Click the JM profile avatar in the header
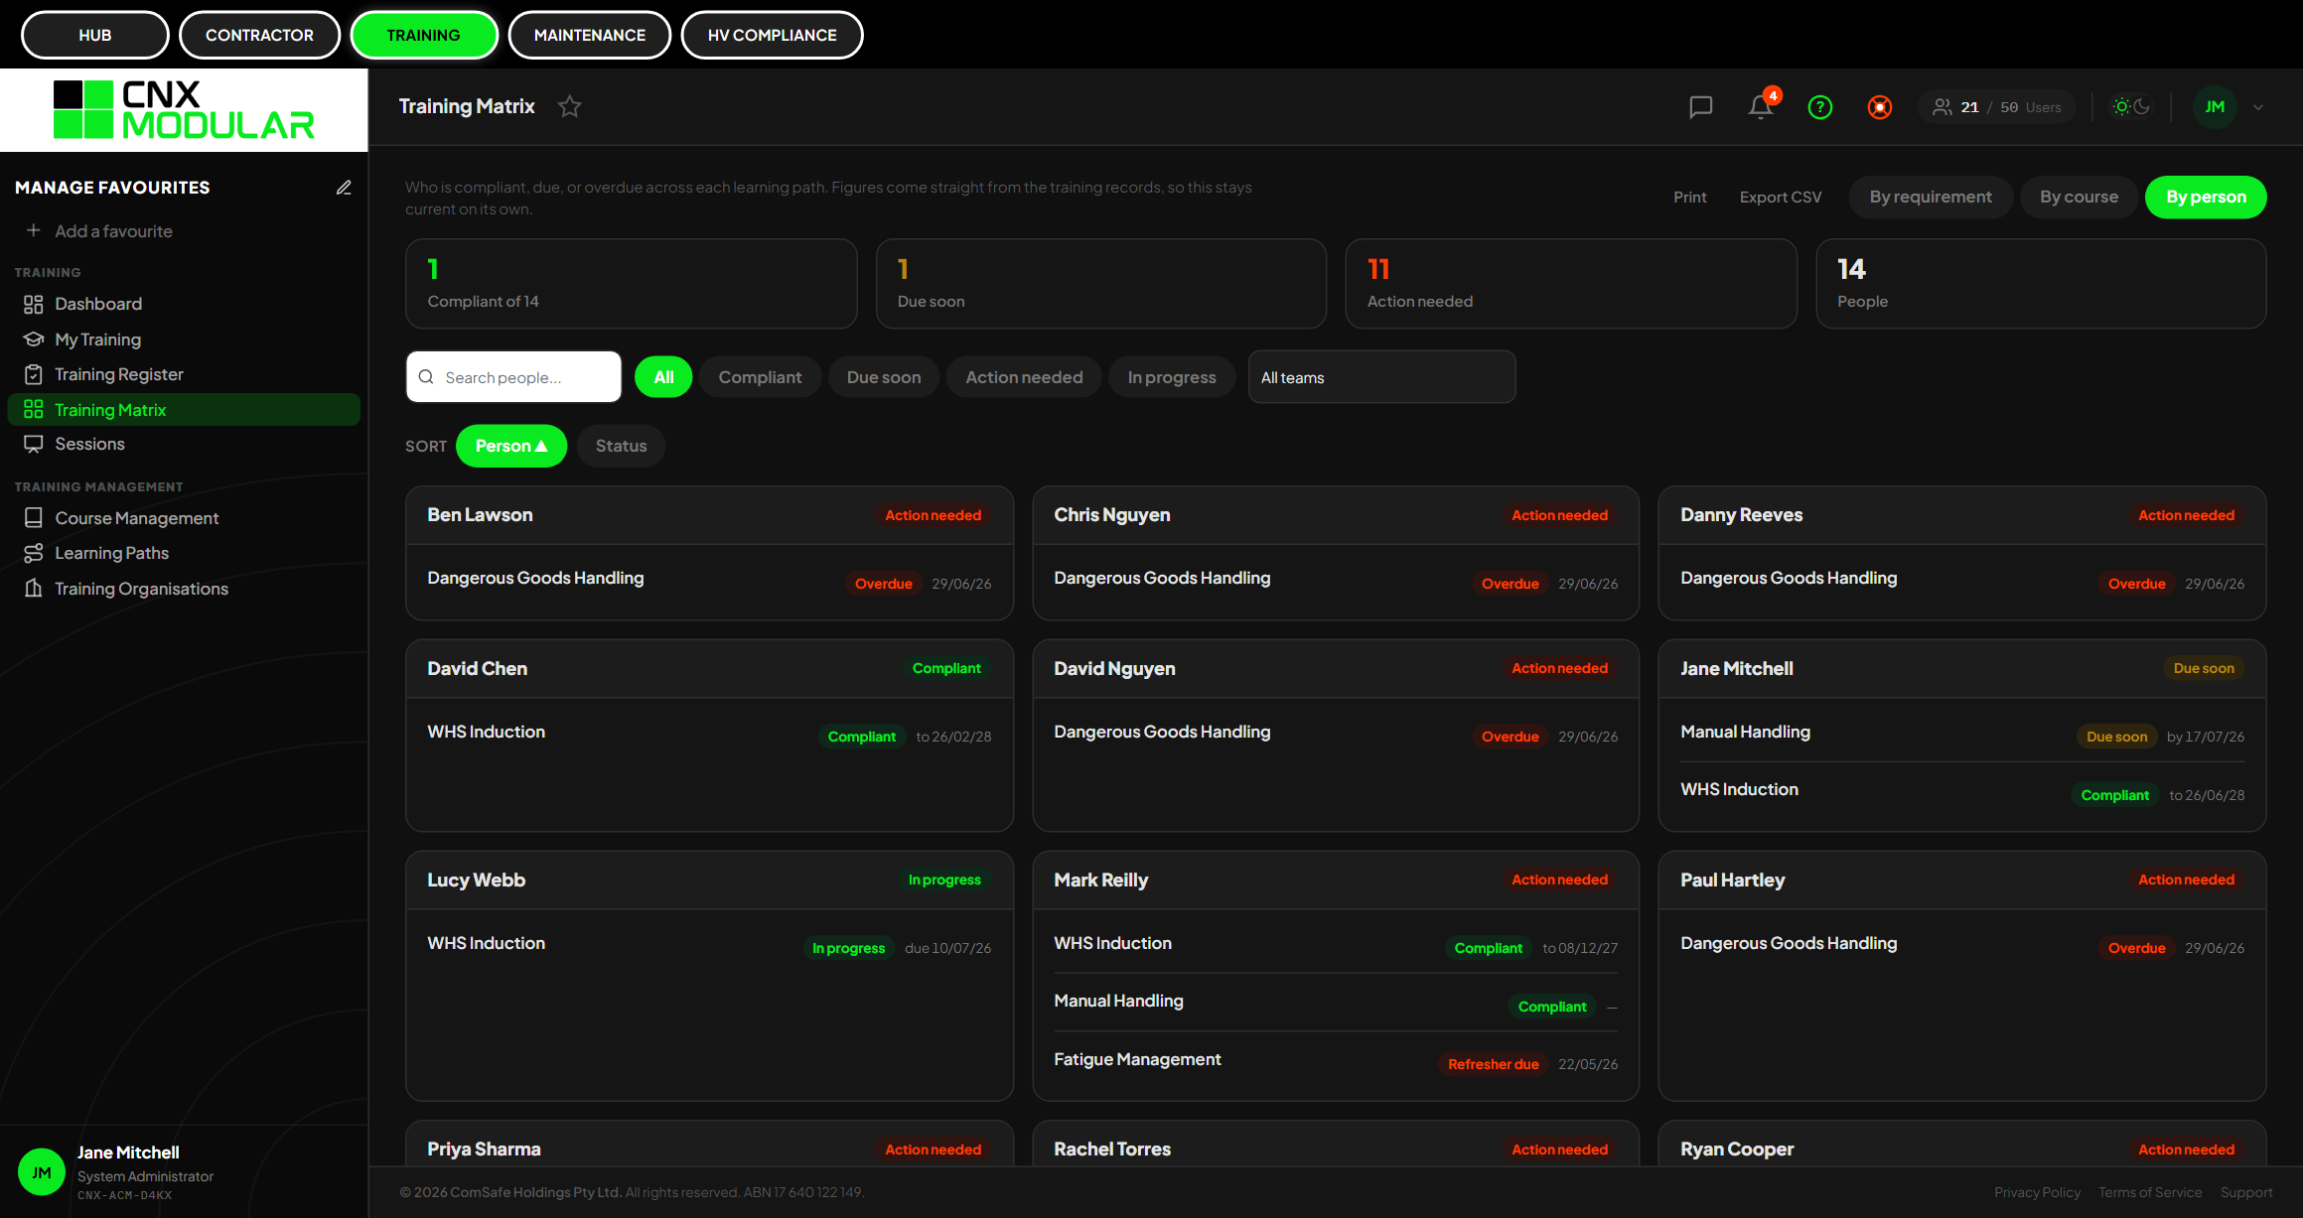2303x1218 pixels. tap(2215, 107)
